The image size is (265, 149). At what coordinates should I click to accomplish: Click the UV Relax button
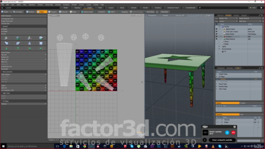(x=24, y=29)
